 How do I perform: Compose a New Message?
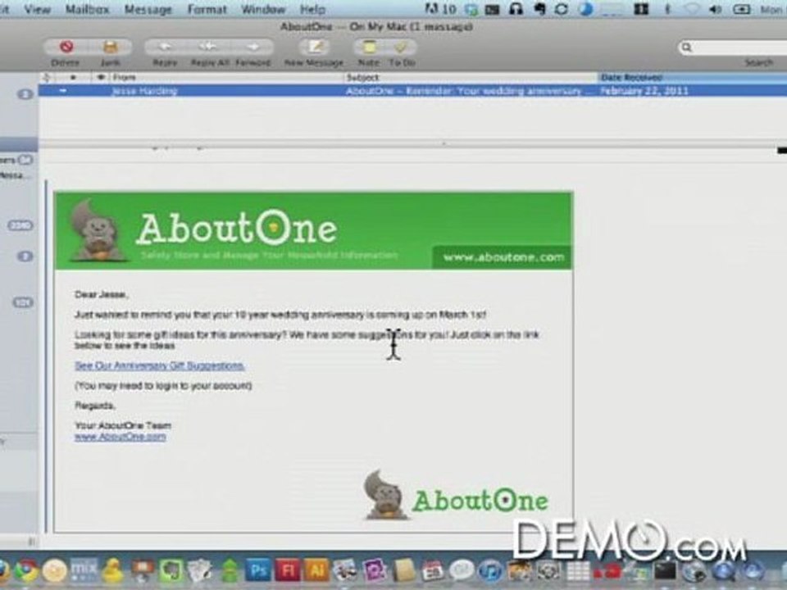click(315, 48)
